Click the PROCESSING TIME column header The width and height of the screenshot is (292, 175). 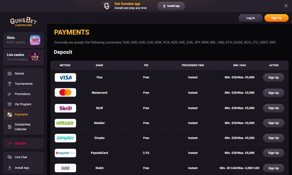pos(193,65)
